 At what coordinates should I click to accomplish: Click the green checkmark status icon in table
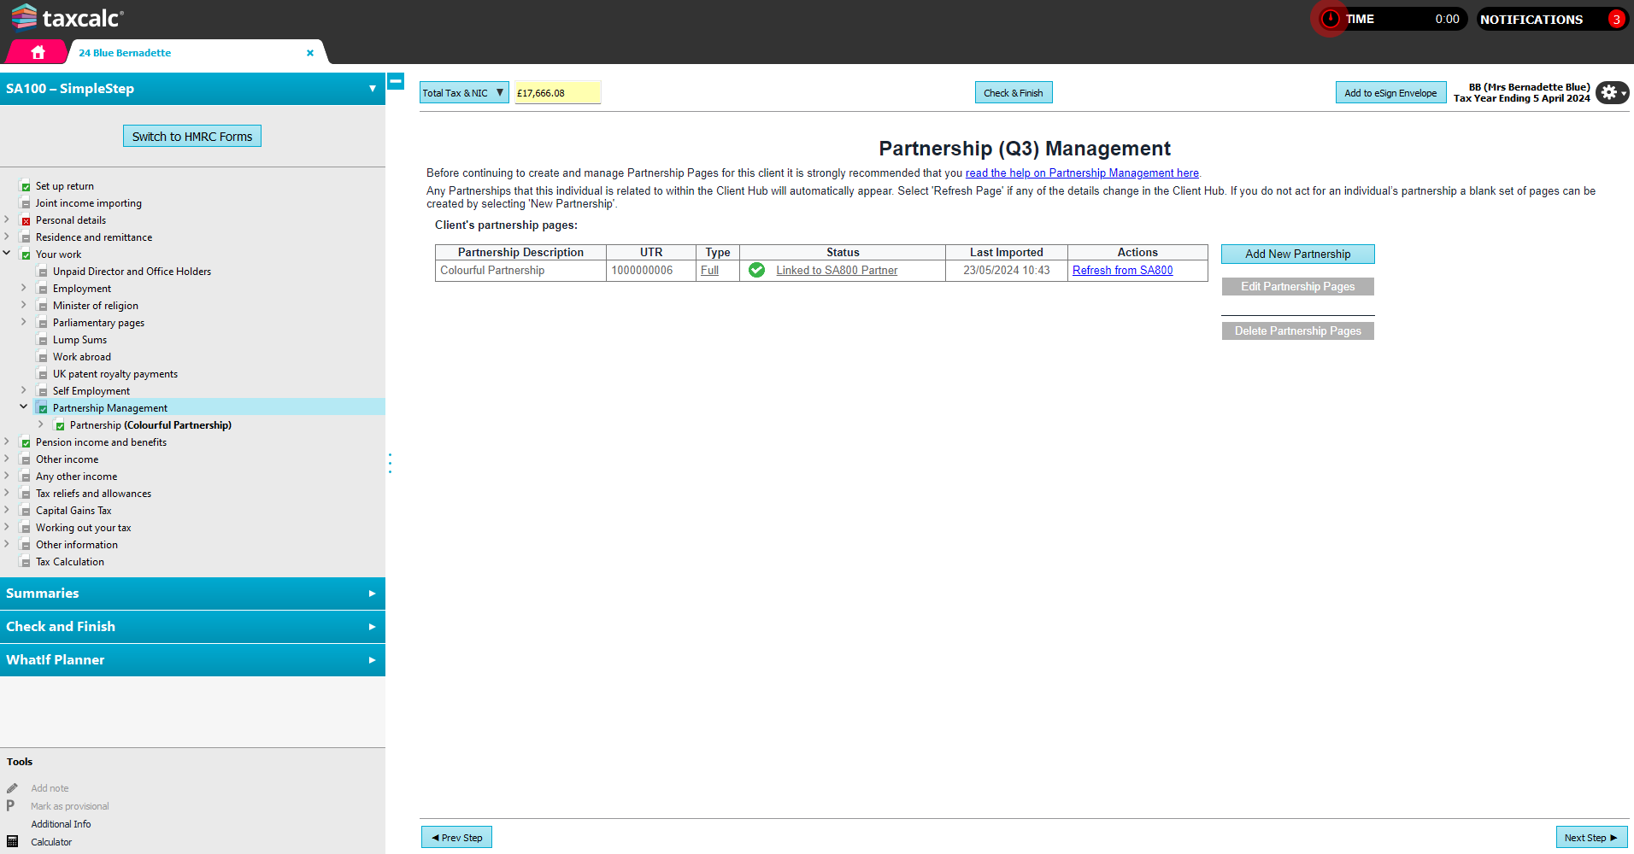click(x=756, y=269)
